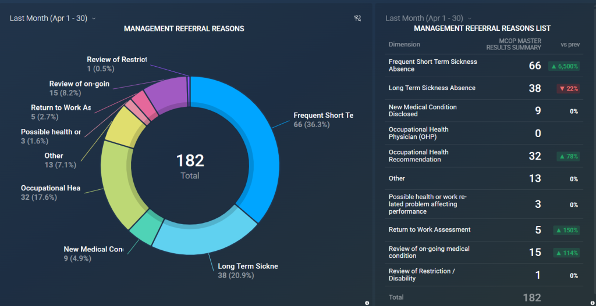
Task: Click the green 78% increase badge
Action: (568, 156)
